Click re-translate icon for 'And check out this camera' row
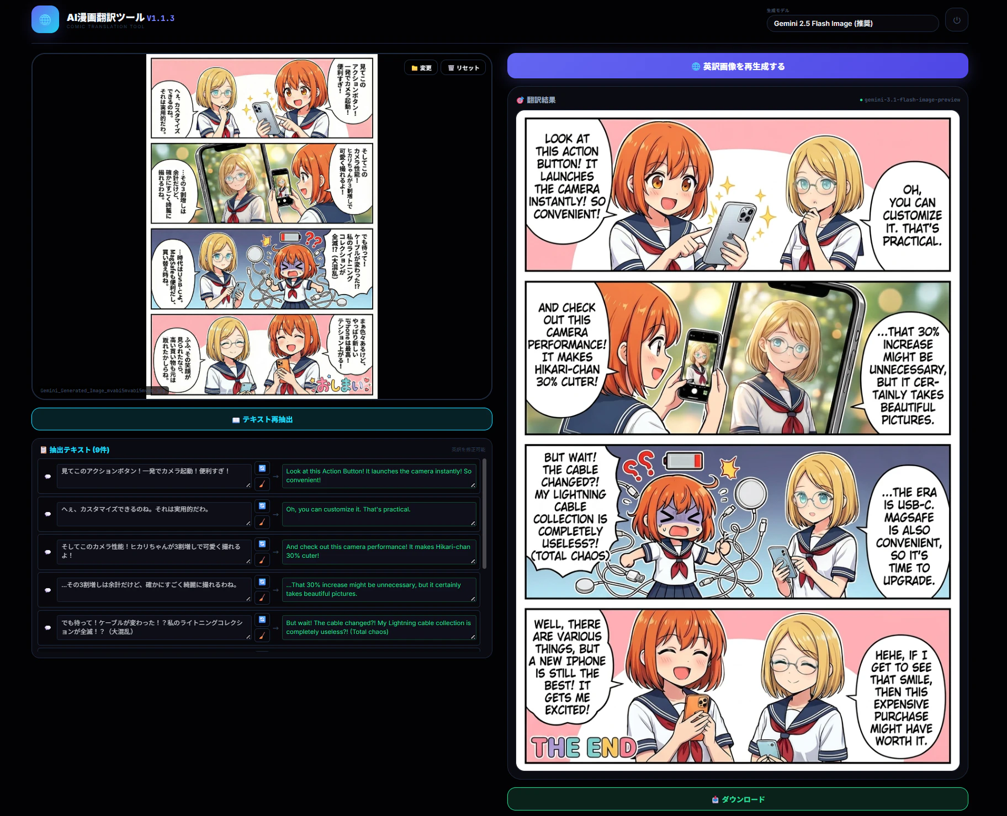Image resolution: width=1007 pixels, height=816 pixels. pos(262,544)
